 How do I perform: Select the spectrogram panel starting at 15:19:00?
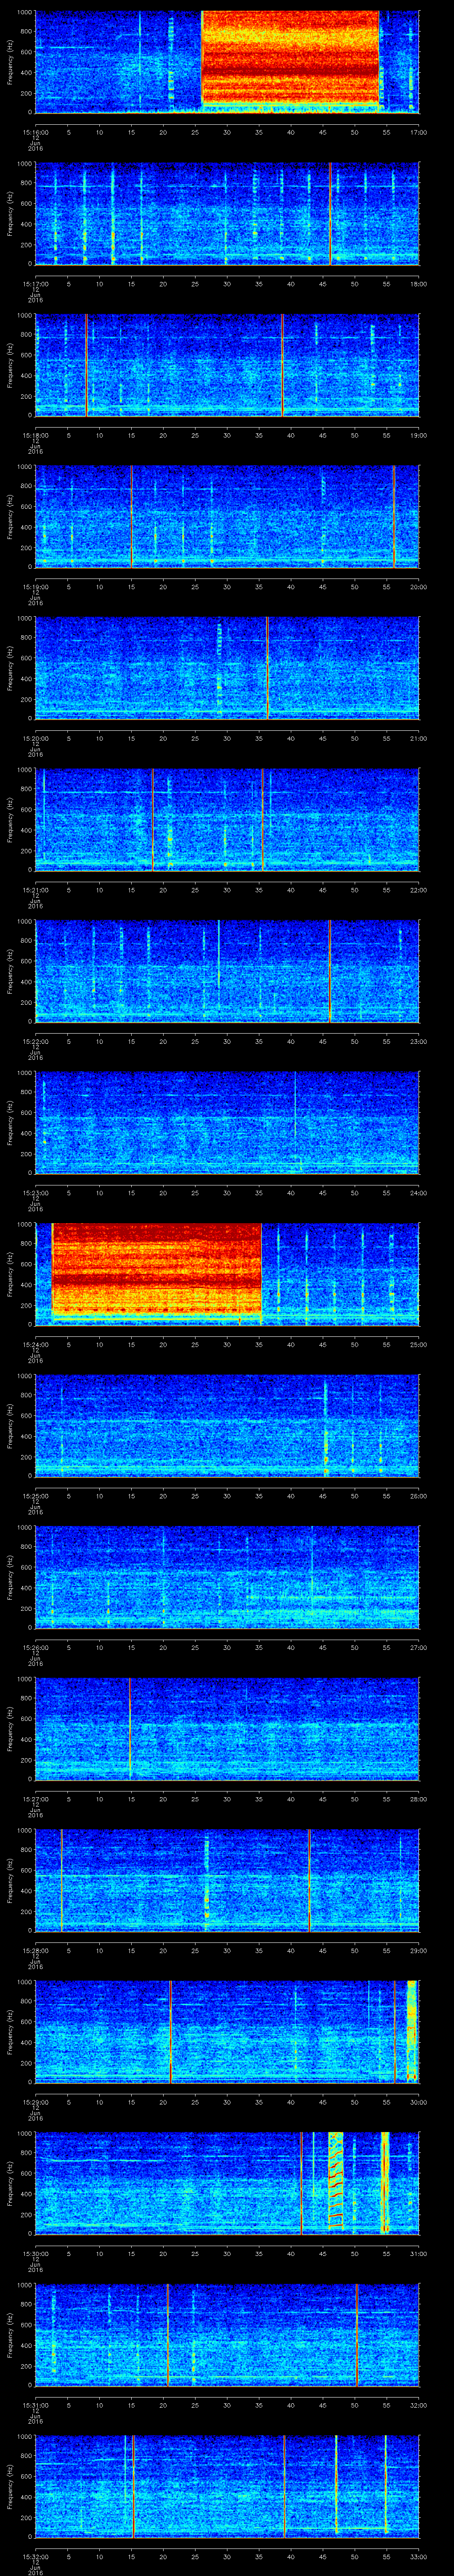pyautogui.click(x=227, y=516)
